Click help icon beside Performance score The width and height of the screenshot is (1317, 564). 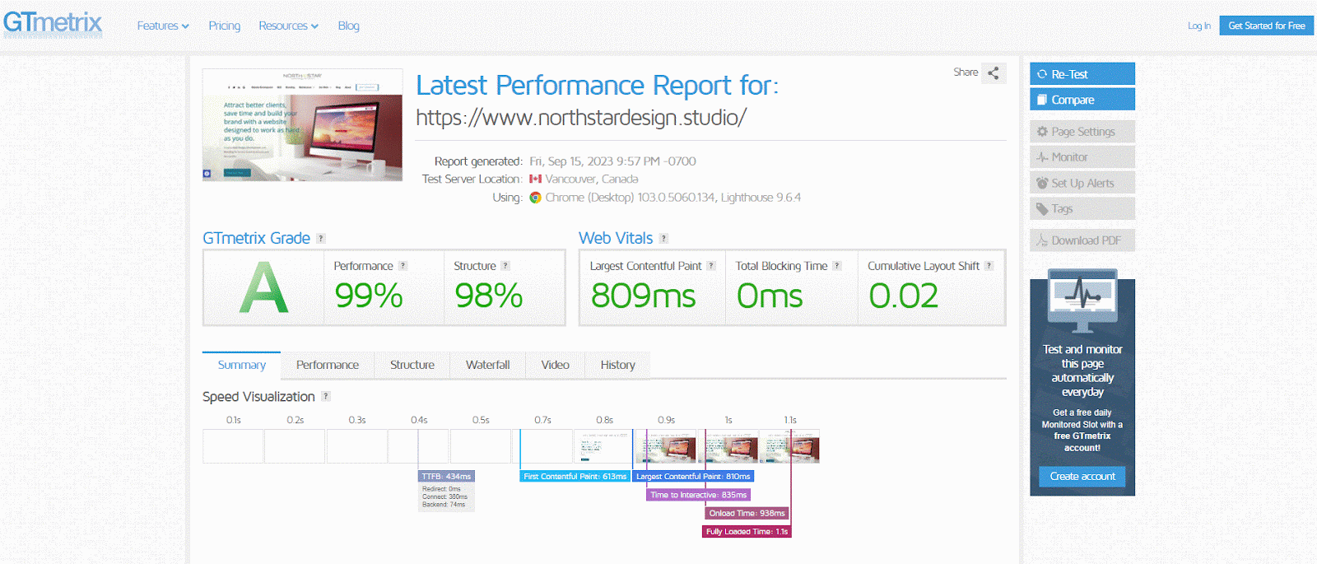(403, 266)
